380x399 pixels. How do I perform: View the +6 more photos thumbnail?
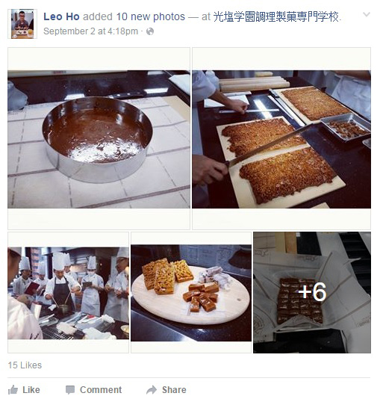click(312, 292)
